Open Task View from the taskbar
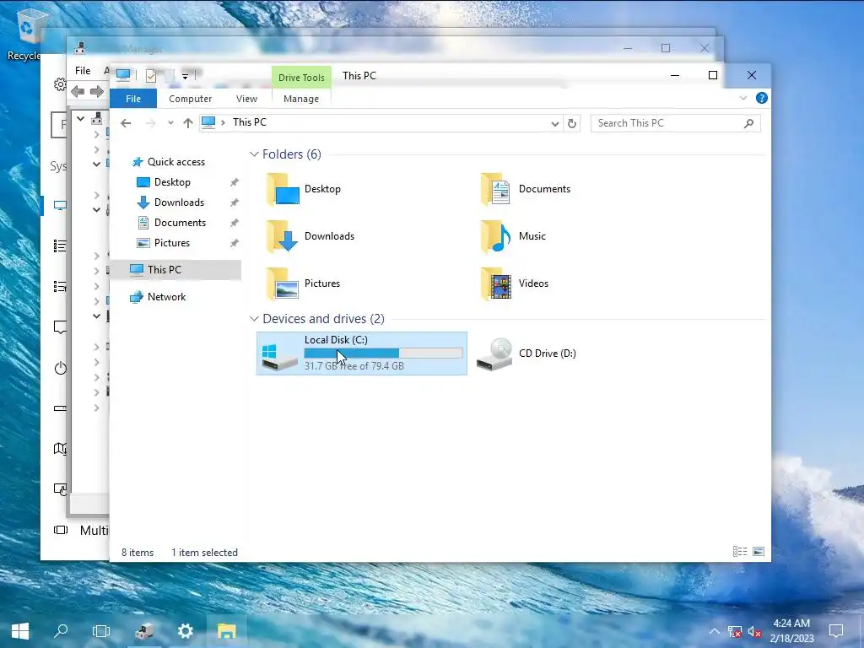 (x=101, y=631)
